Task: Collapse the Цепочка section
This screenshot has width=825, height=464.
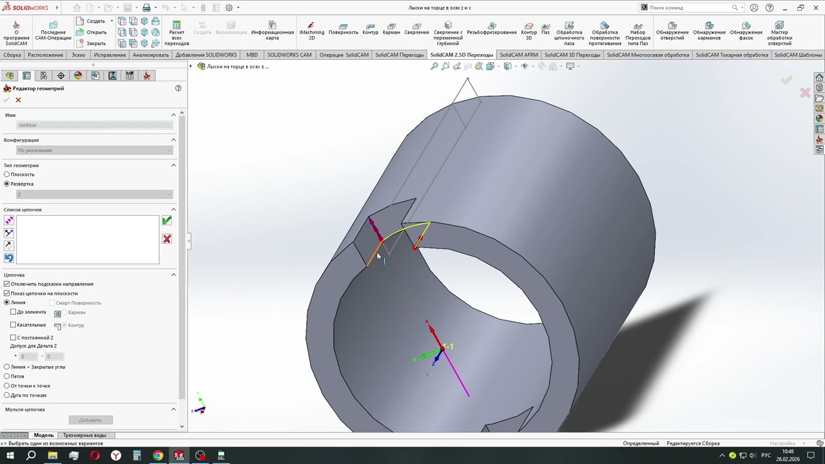Action: pyautogui.click(x=173, y=275)
